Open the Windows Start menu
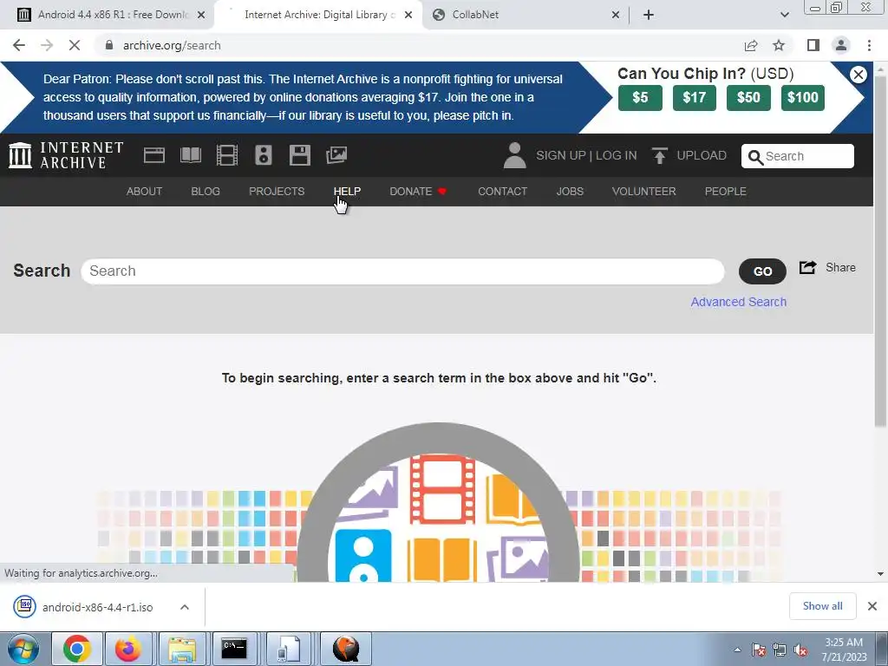 click(23, 649)
